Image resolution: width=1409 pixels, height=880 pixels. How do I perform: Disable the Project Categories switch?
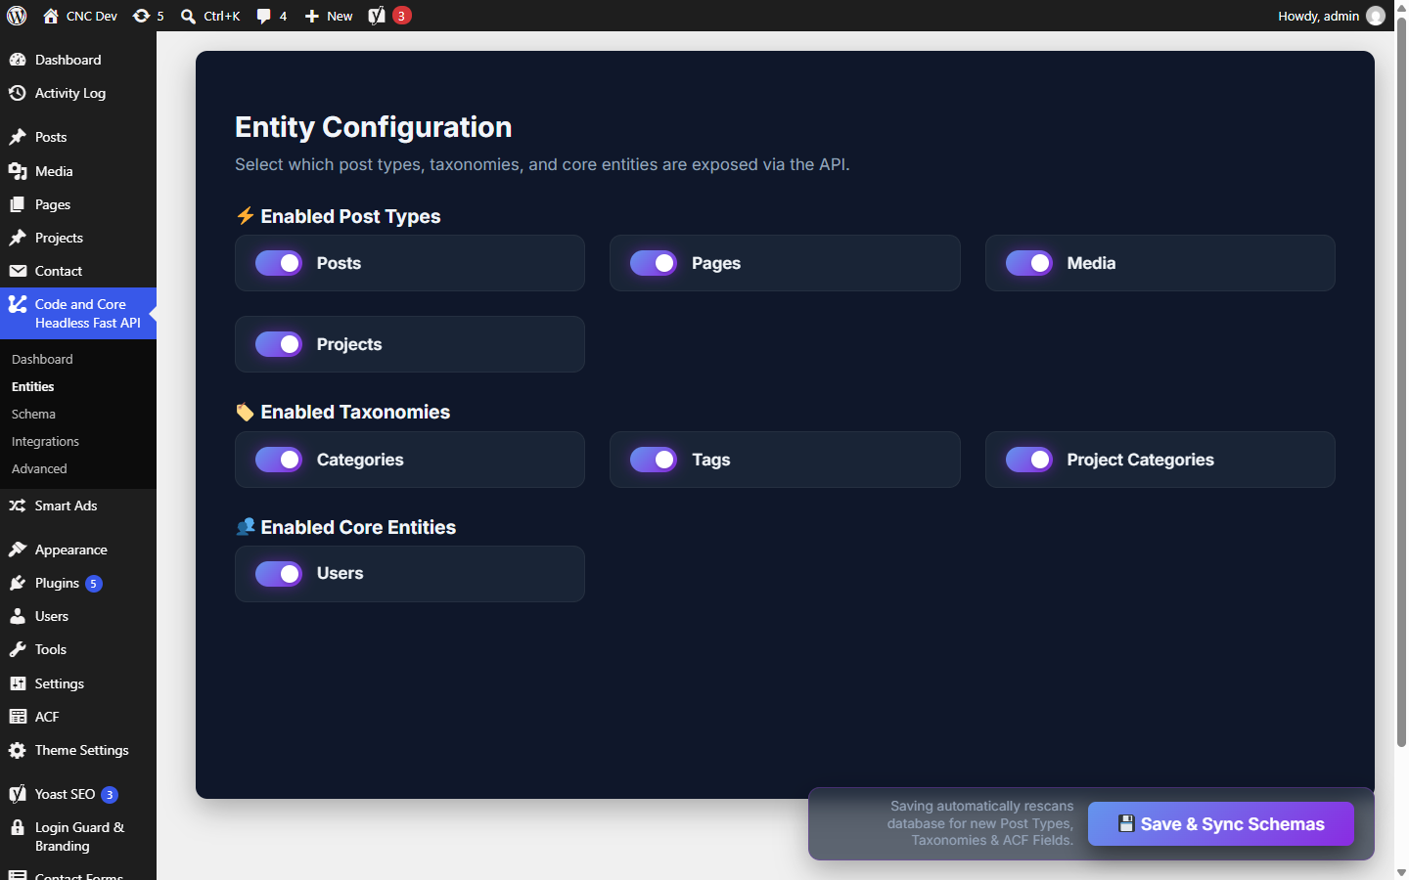point(1029,460)
